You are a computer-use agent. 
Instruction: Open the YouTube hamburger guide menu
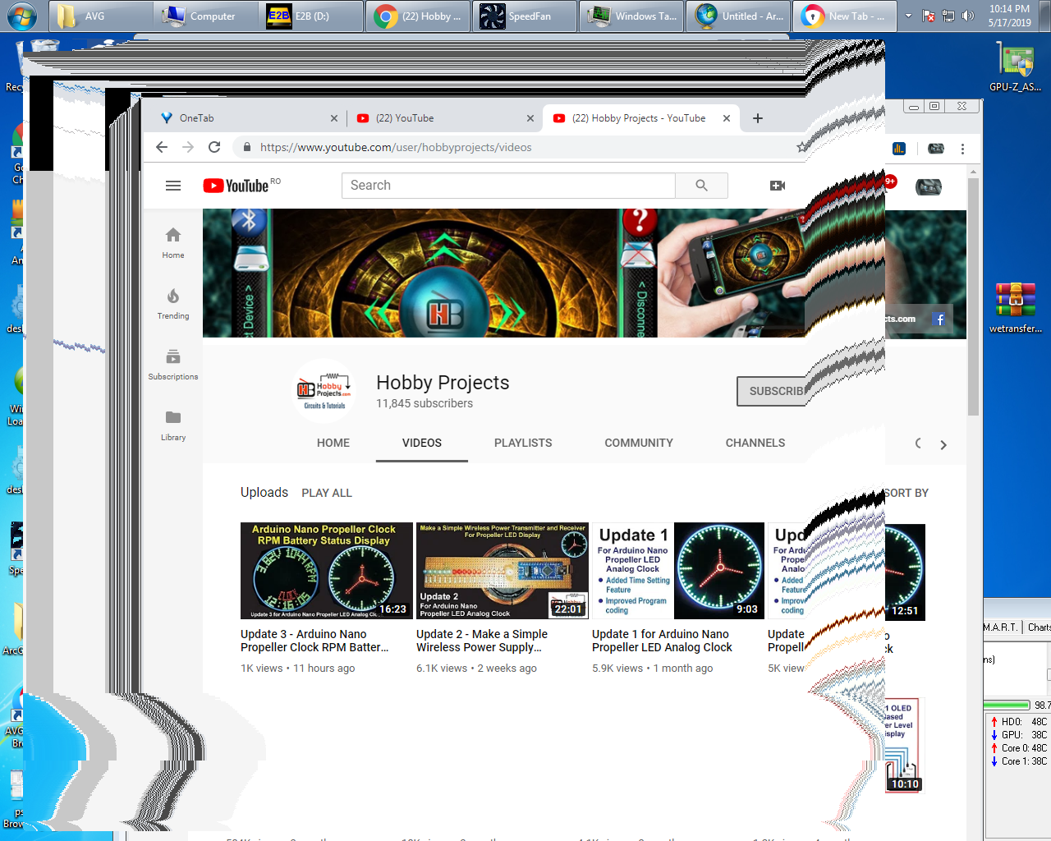coord(173,186)
